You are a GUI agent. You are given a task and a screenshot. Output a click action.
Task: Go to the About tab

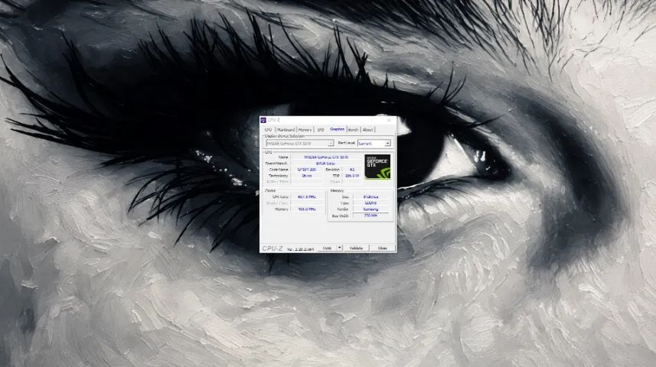(367, 130)
